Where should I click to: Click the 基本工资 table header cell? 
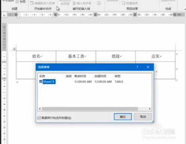coord(76,56)
